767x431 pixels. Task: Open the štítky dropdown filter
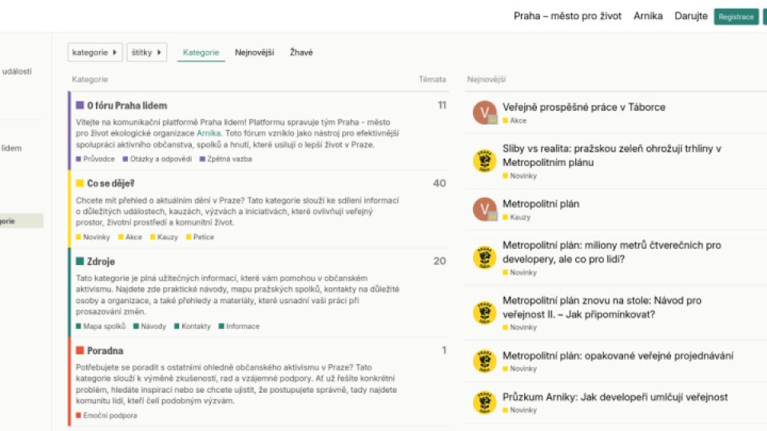pos(146,53)
